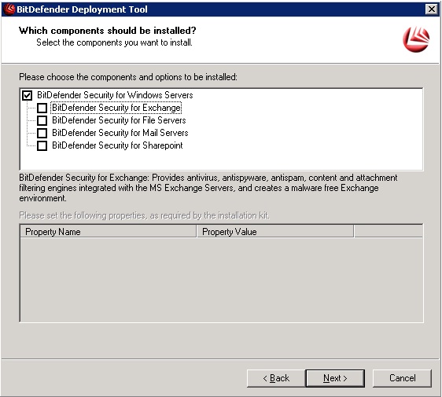Enable the Security for Sharepoint checkbox
The height and width of the screenshot is (397, 442).
pos(42,145)
